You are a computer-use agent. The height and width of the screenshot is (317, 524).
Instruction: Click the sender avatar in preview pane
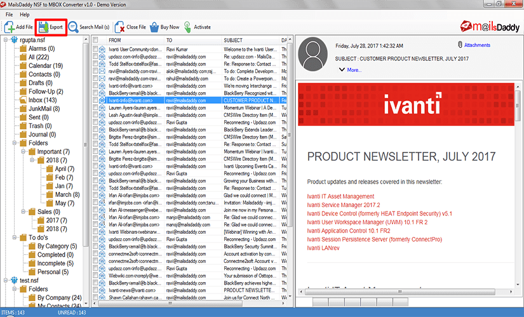(312, 55)
